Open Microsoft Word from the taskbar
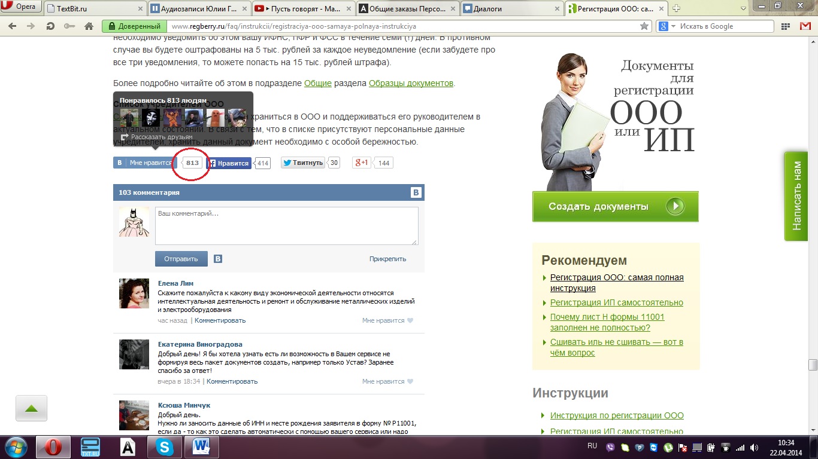 point(201,446)
